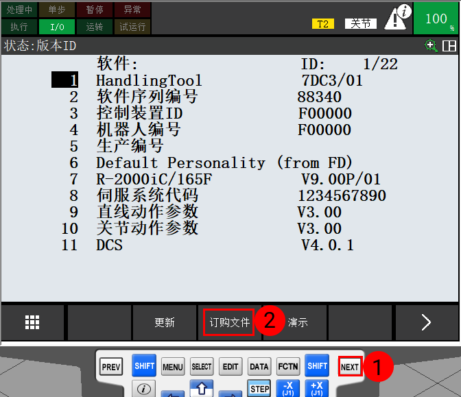
Task: Select the T2 mode indicator
Action: (x=323, y=24)
